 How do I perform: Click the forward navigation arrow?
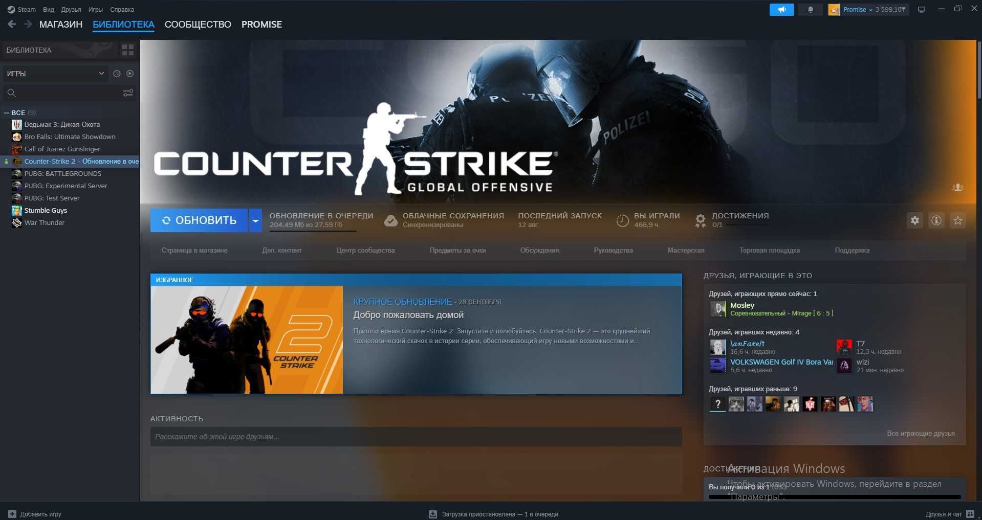[28, 24]
